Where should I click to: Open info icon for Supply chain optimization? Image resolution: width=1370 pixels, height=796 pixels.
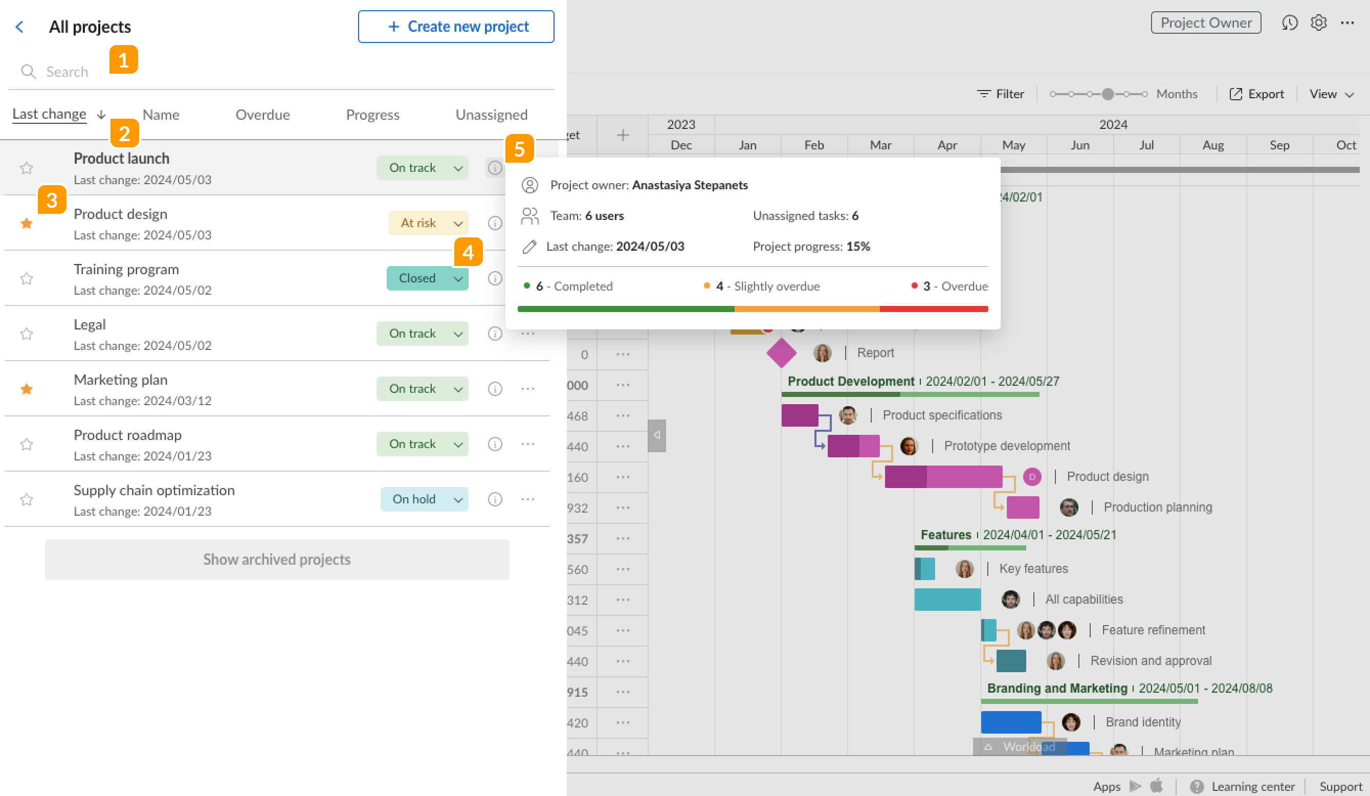494,499
